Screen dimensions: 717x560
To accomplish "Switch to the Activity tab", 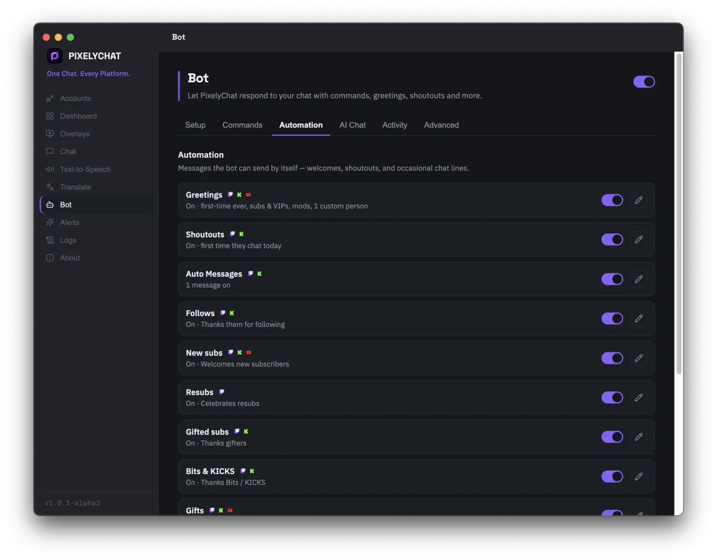I will coord(395,125).
